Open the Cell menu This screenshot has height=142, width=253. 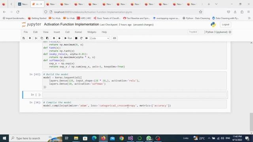[x=67, y=32]
